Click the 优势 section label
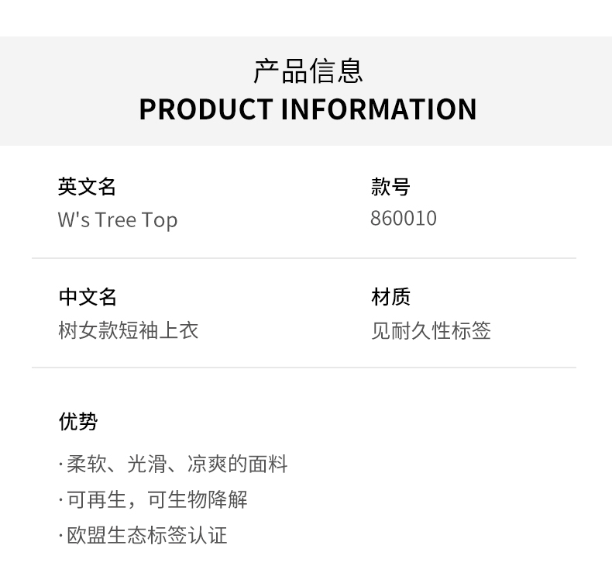The width and height of the screenshot is (612, 573). 78,421
